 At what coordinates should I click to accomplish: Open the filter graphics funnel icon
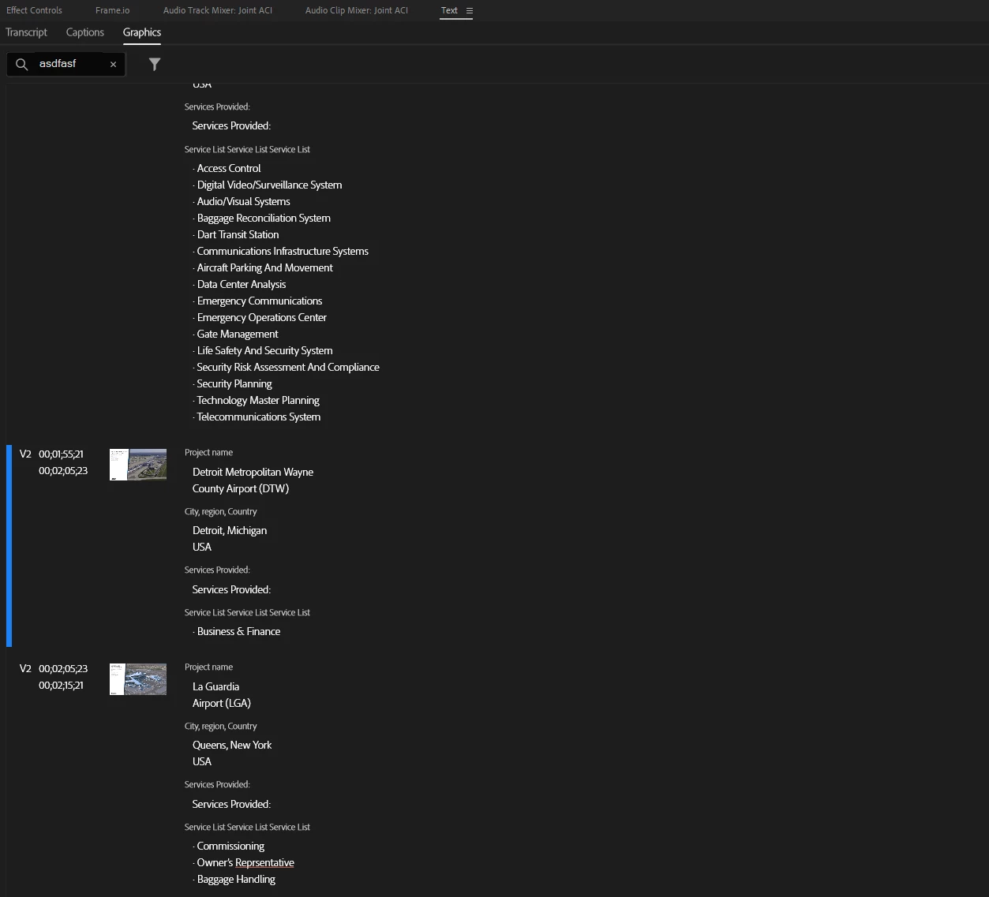click(x=155, y=64)
